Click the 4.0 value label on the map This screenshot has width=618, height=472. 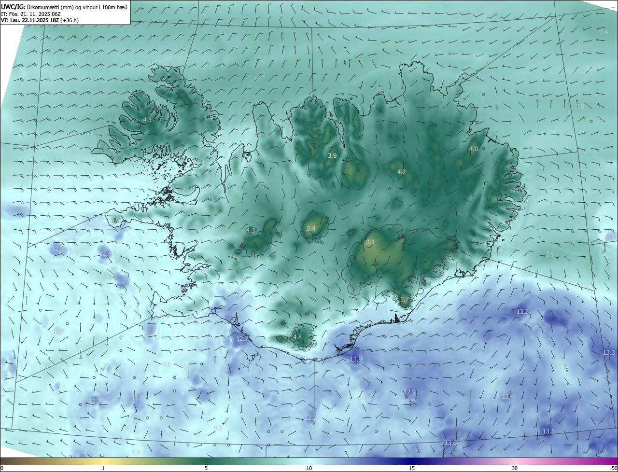[474, 149]
